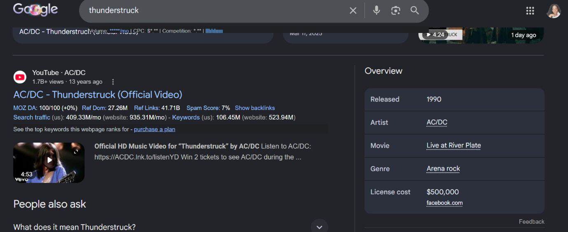
Task: Select the YouTube · AC/DC source text
Action: tap(59, 73)
